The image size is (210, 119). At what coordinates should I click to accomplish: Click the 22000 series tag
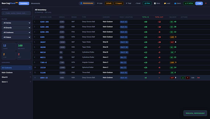coord(62,68)
